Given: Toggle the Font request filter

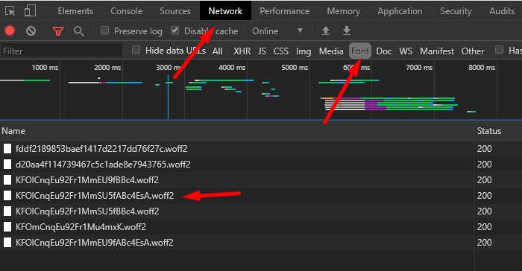Looking at the screenshot, I should pos(360,51).
